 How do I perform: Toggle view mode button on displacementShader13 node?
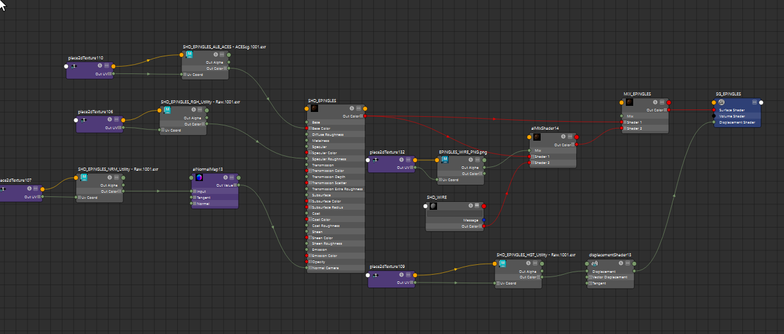point(626,263)
